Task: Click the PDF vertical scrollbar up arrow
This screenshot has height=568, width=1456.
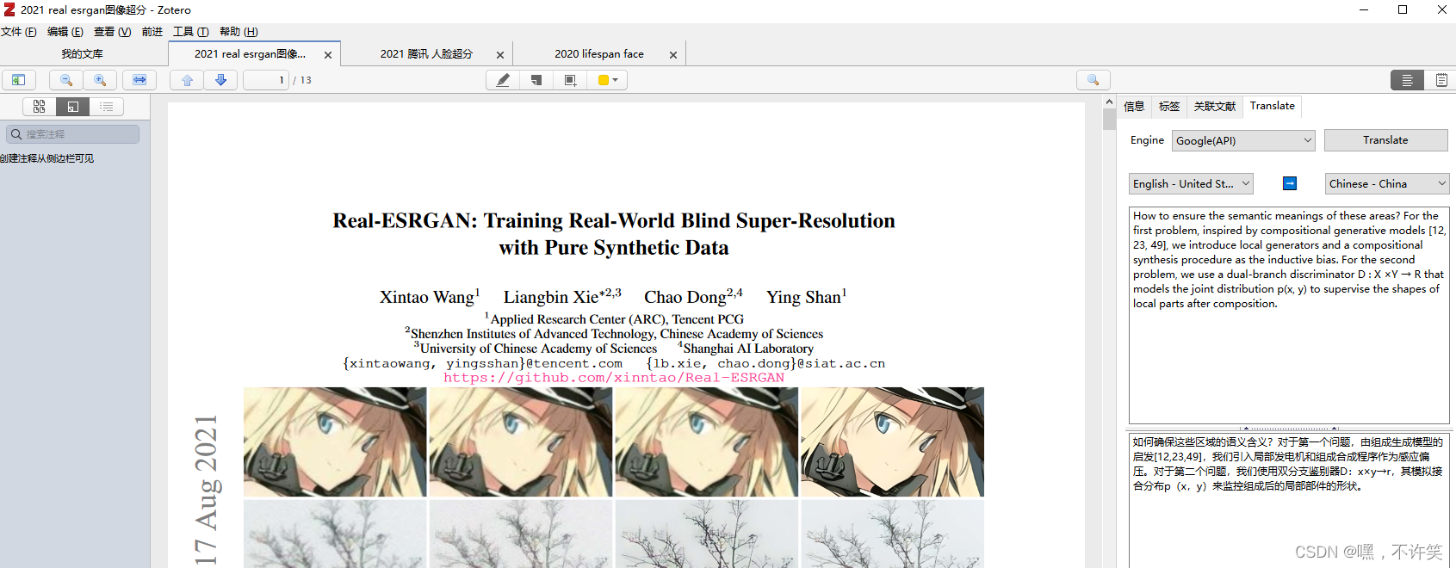Action: [x=1109, y=102]
